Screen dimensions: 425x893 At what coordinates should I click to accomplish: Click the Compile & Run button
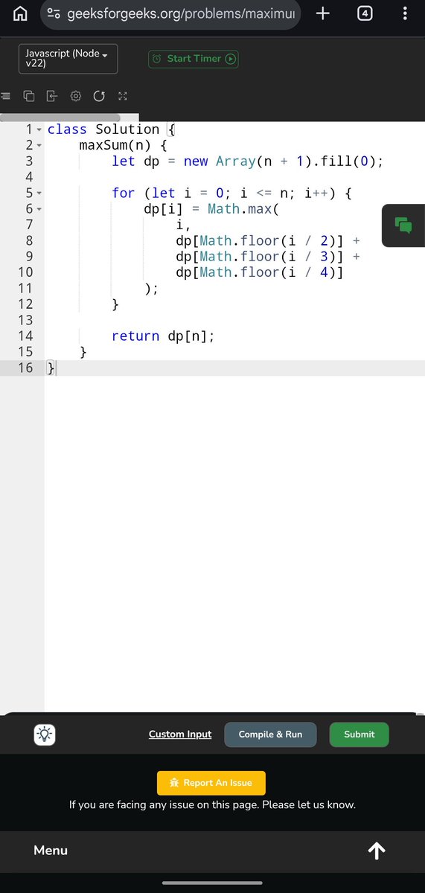(270, 734)
